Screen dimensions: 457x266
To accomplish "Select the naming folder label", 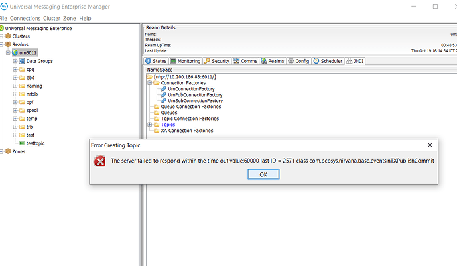I will 34,86.
